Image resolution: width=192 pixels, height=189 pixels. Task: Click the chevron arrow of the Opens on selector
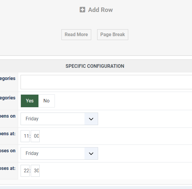[x=91, y=119]
